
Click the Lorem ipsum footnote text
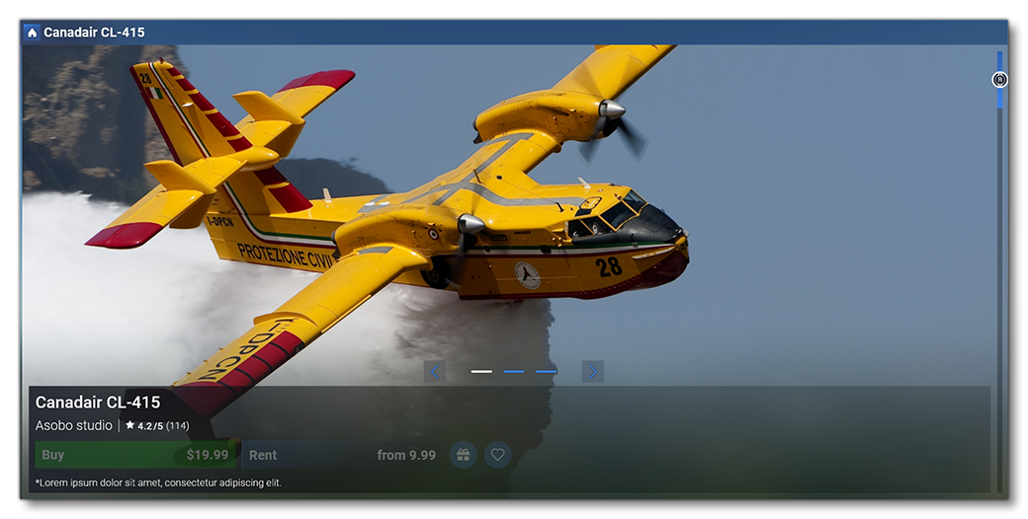click(x=158, y=482)
